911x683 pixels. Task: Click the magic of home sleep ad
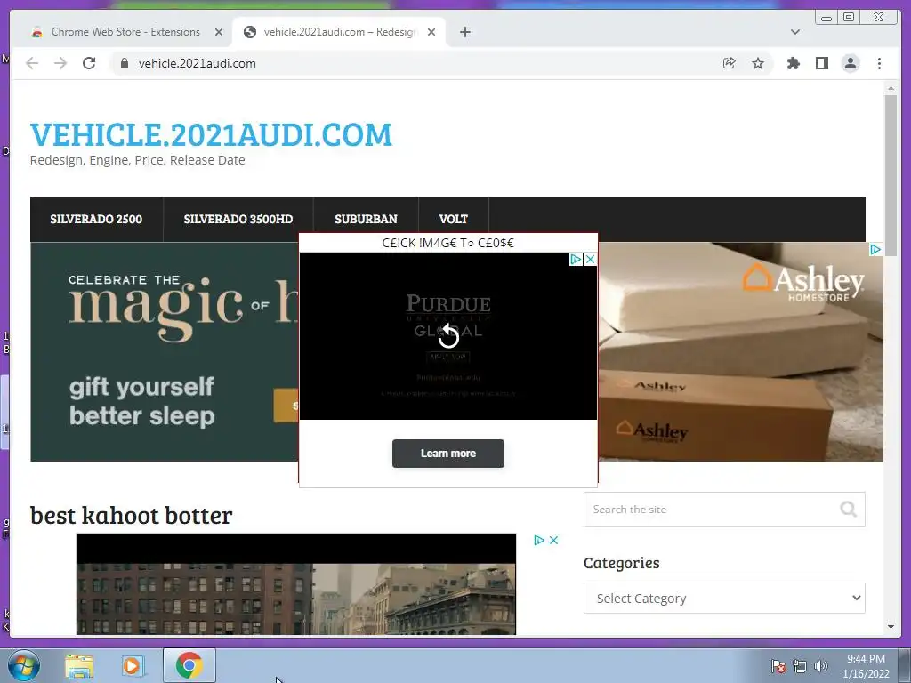pyautogui.click(x=165, y=352)
